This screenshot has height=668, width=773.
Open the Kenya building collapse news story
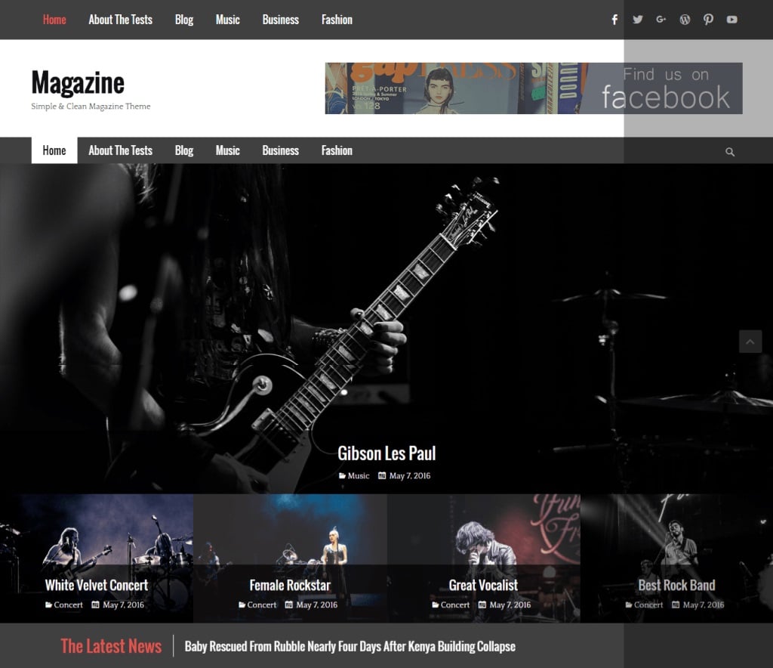[x=350, y=646]
